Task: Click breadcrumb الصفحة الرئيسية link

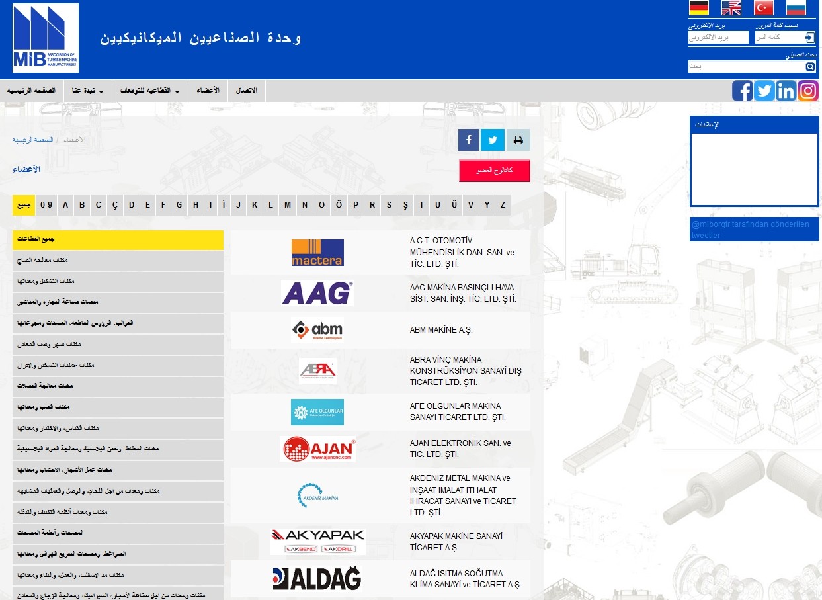Action: (x=32, y=140)
